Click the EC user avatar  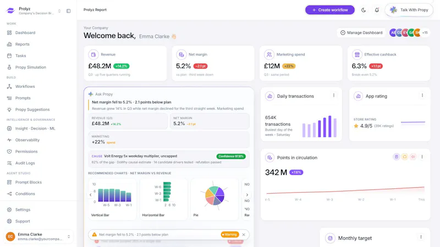[10, 237]
